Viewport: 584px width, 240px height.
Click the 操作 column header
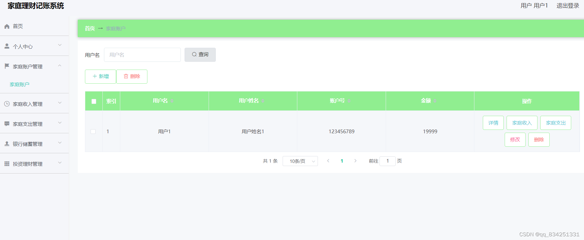[x=527, y=101]
